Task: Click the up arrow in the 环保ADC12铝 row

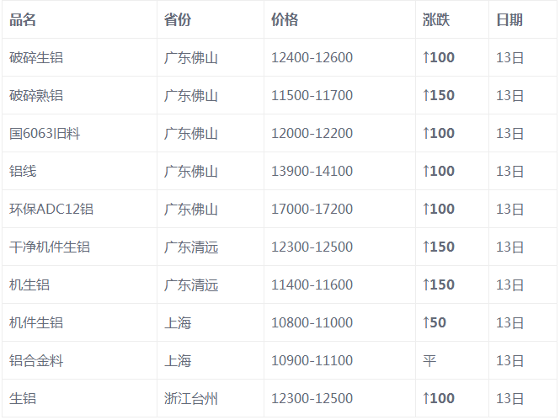Action: pyautogui.click(x=426, y=210)
